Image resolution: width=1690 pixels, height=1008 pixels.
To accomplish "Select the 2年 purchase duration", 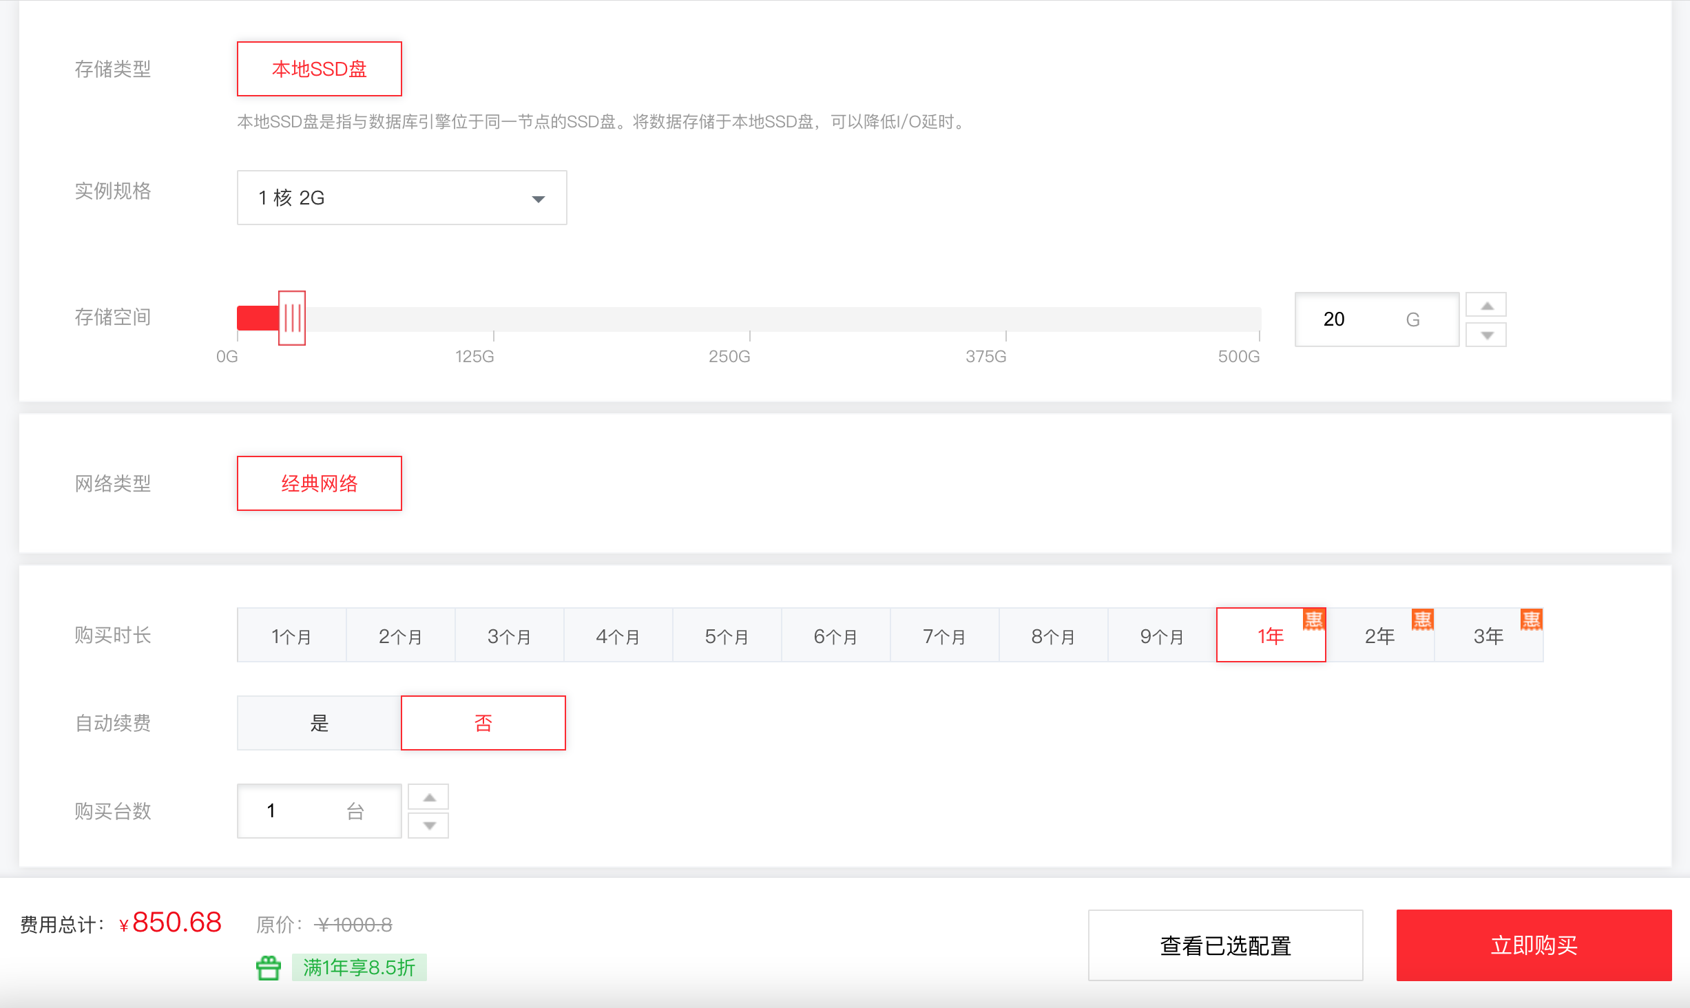I will 1379,636.
